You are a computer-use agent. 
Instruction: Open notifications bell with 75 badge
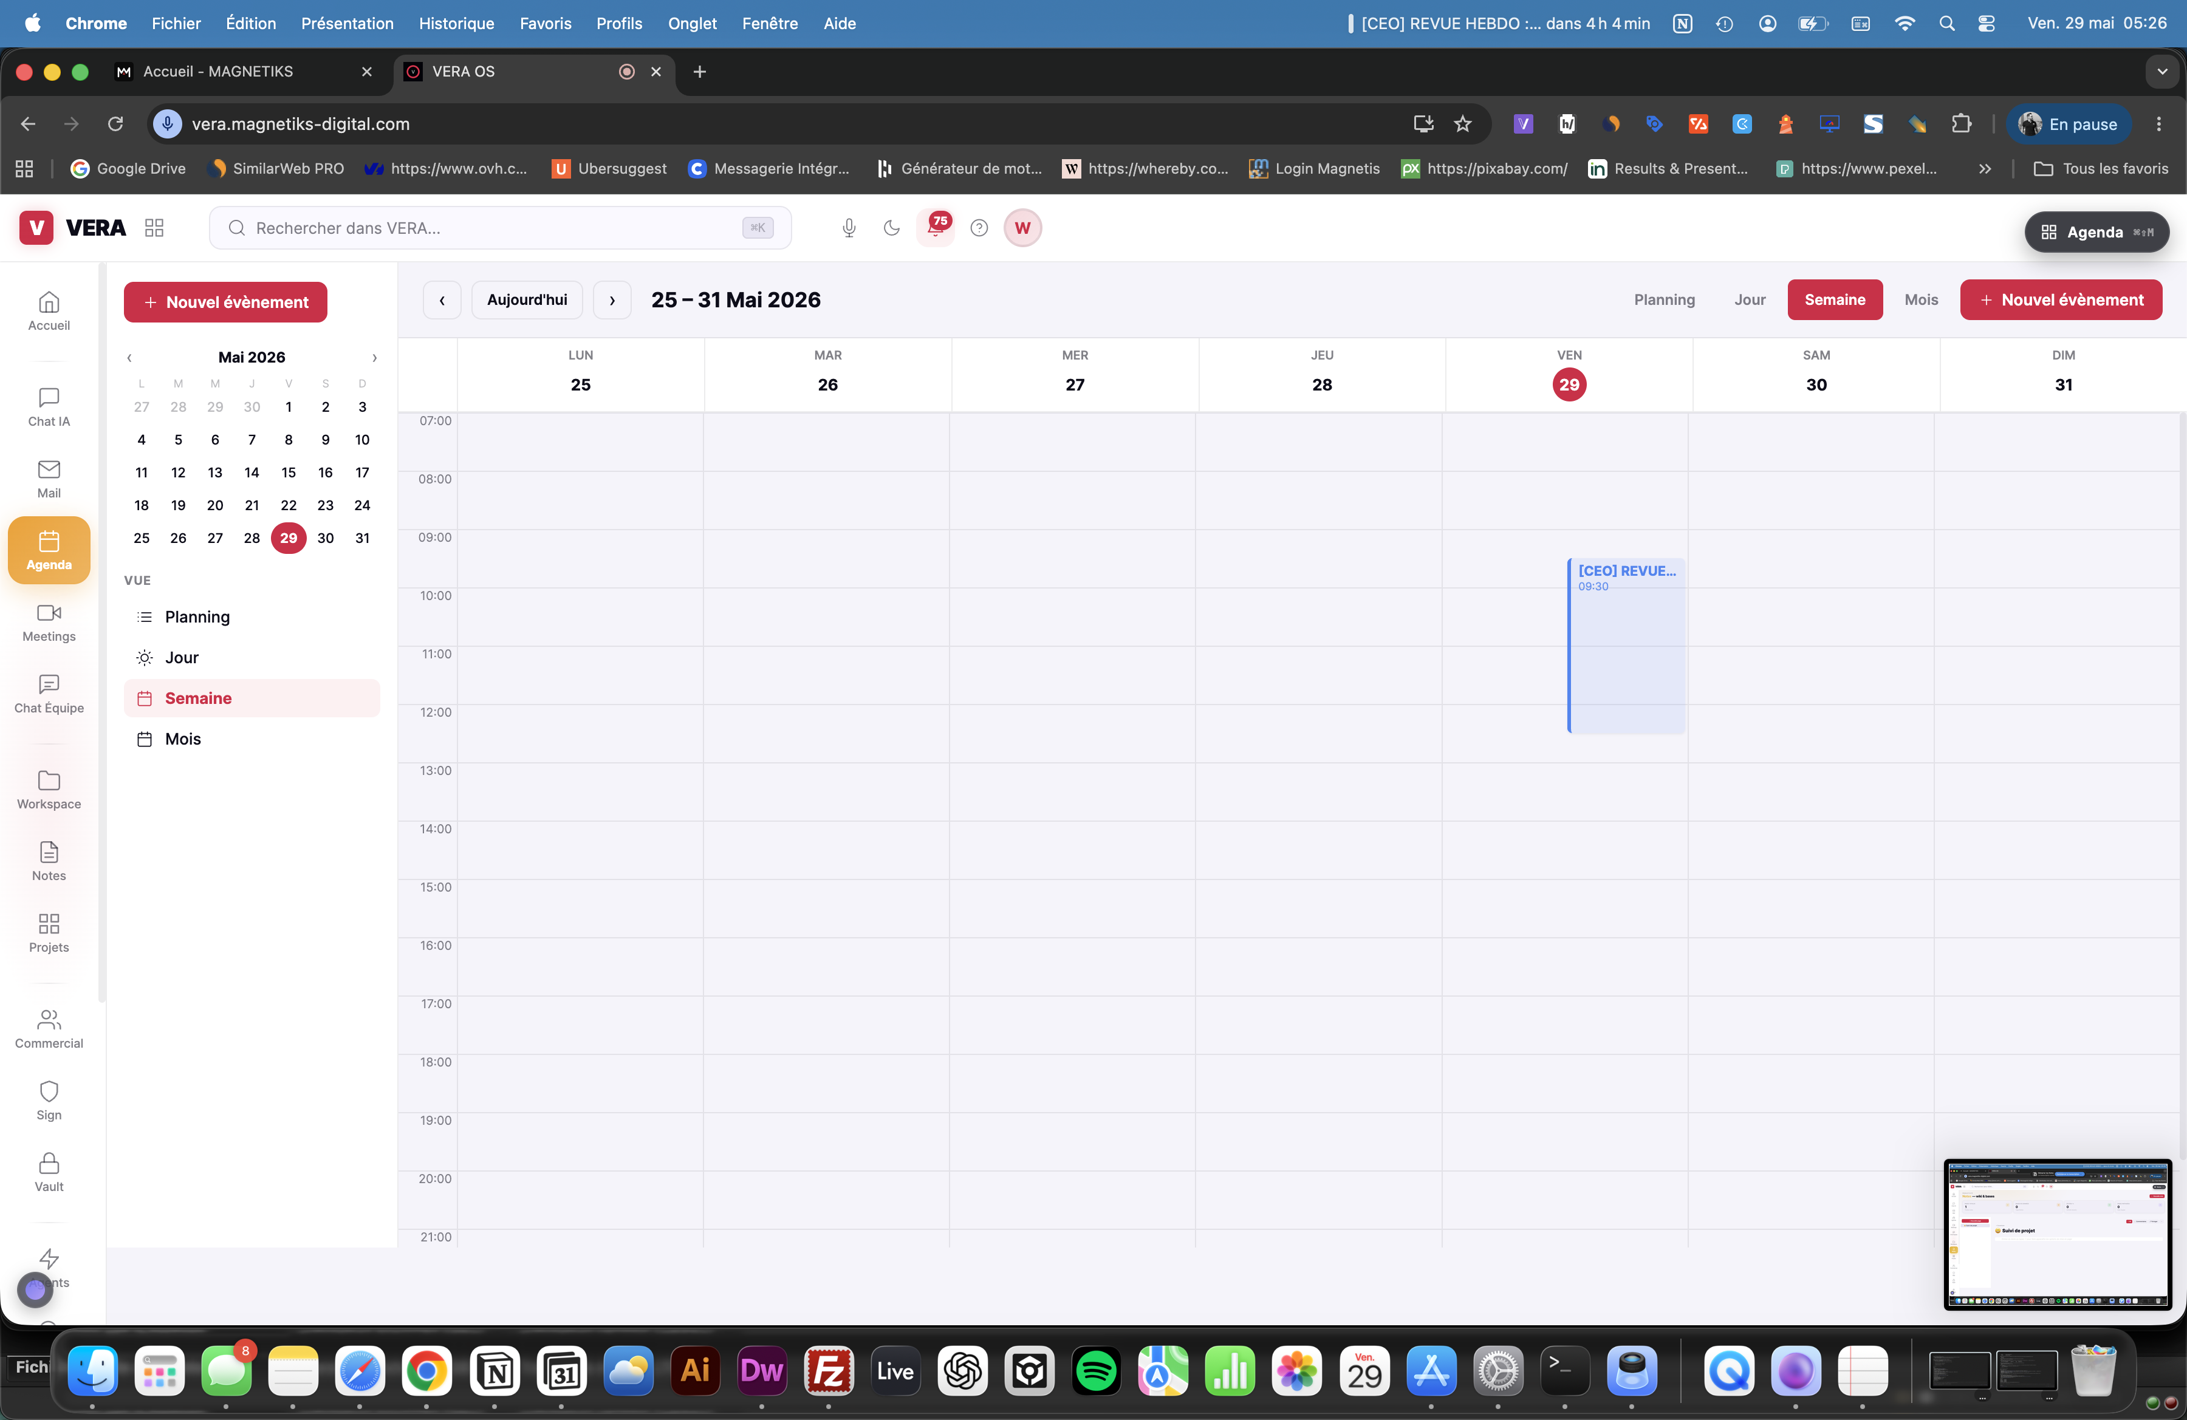[936, 227]
